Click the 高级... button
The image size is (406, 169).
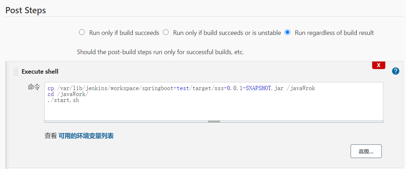click(x=366, y=152)
